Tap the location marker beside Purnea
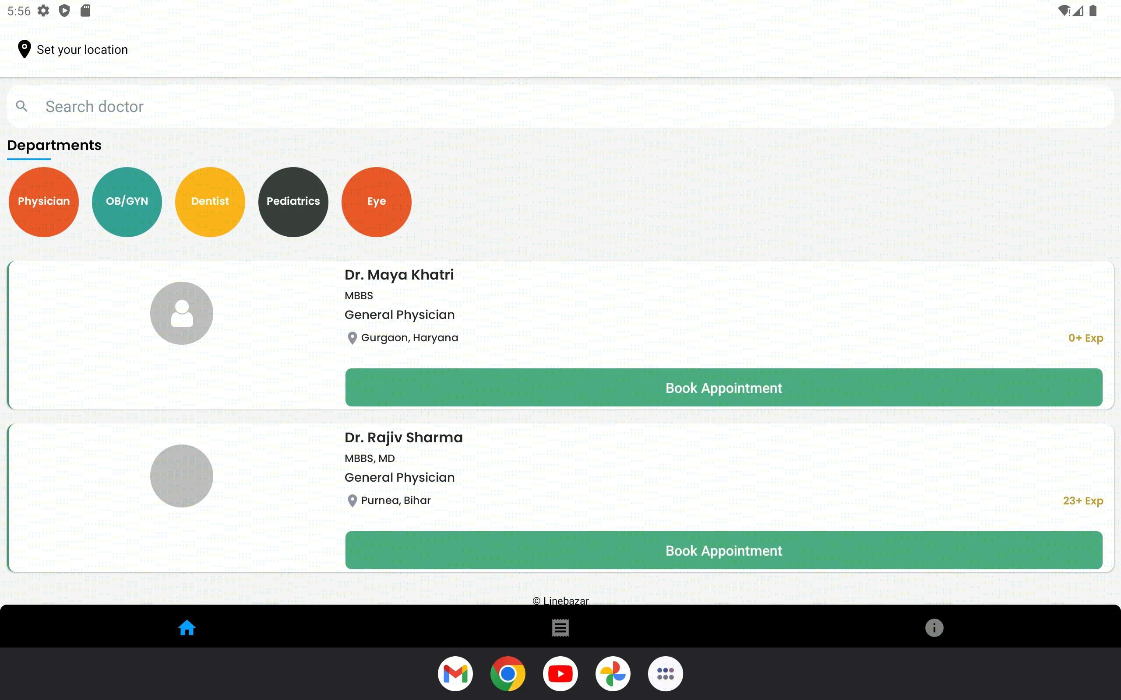The height and width of the screenshot is (700, 1121). coord(352,501)
